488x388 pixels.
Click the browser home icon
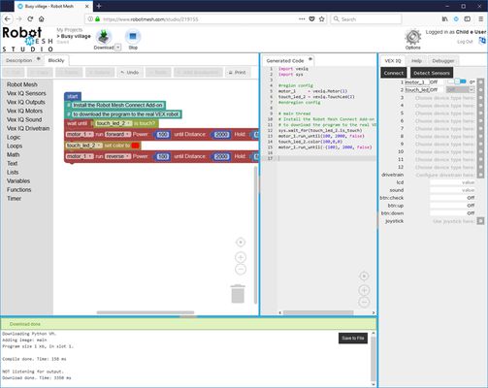coord(42,18)
